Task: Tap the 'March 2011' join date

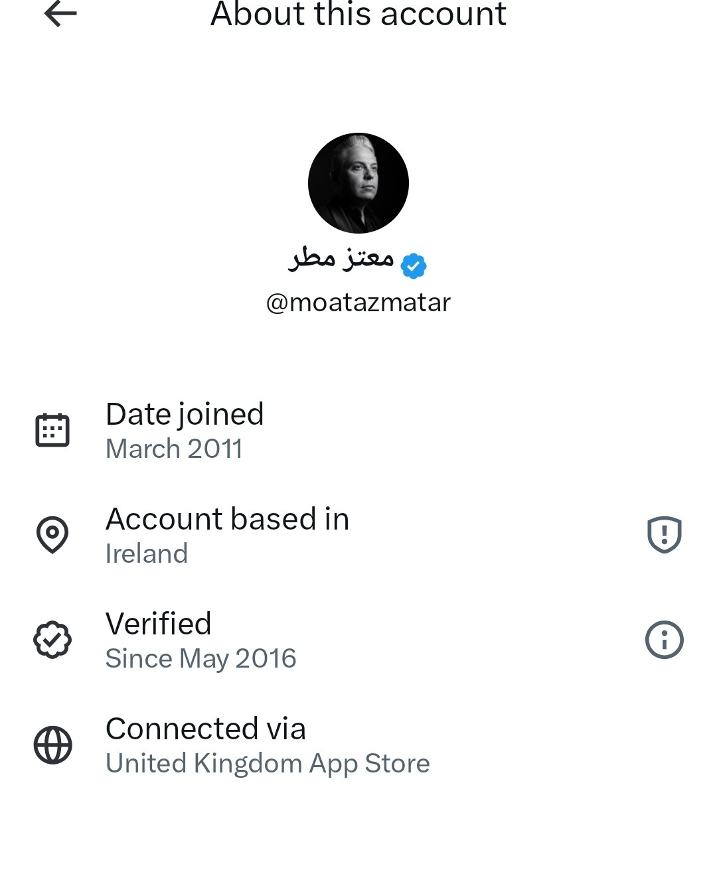Action: [174, 449]
